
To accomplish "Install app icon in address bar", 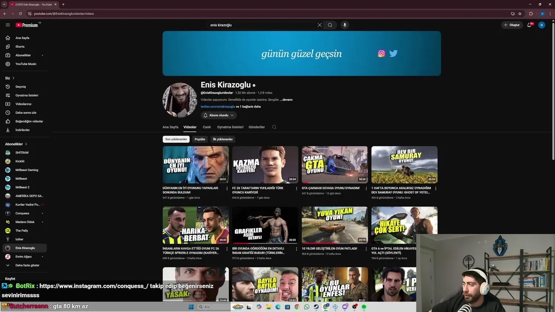I will 513,13.
